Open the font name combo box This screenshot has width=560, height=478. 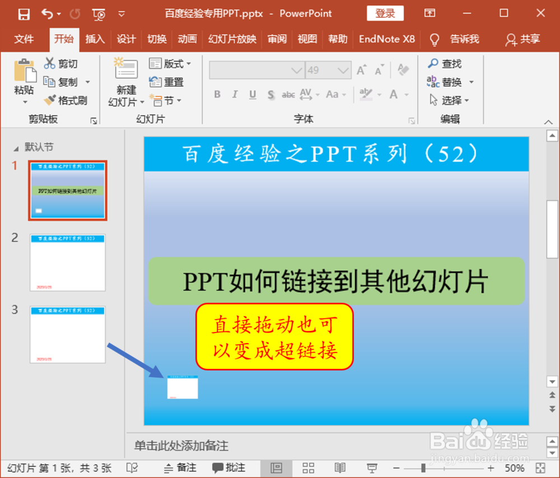click(257, 71)
